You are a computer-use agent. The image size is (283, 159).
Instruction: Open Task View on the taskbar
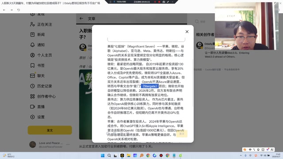[115, 155]
